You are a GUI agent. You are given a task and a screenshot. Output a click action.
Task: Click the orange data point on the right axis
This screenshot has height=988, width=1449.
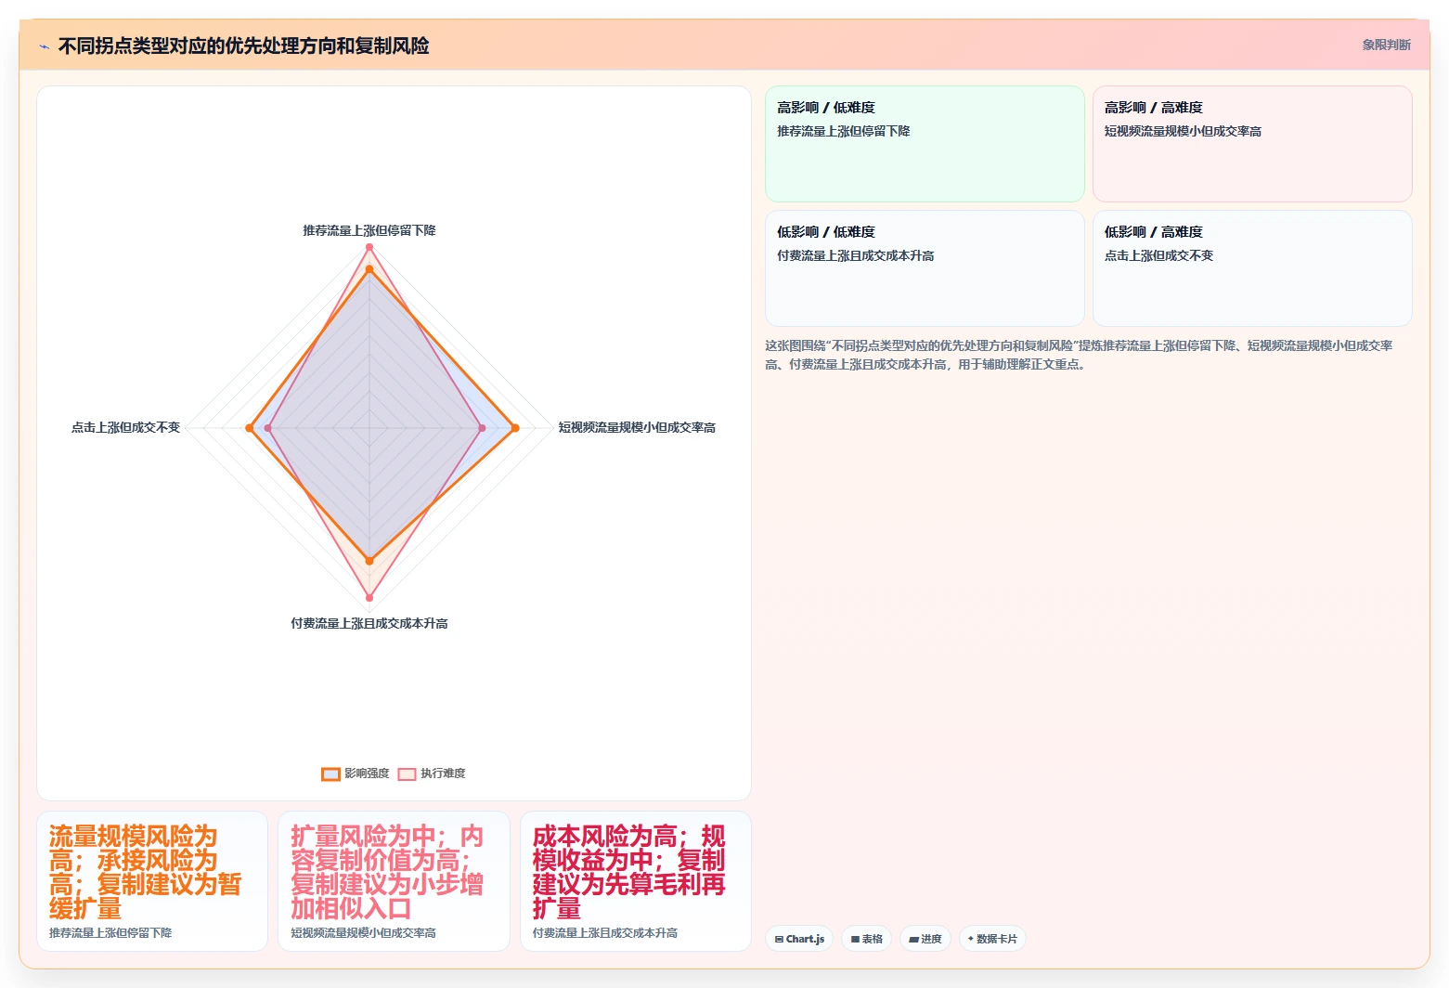pos(515,428)
